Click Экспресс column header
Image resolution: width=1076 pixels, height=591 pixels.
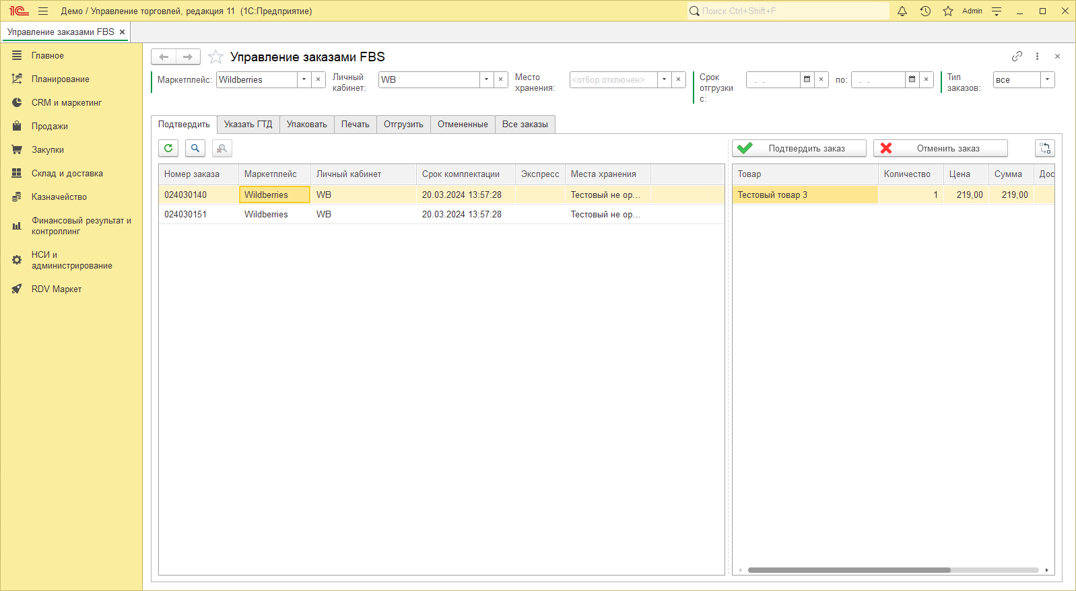(x=540, y=174)
